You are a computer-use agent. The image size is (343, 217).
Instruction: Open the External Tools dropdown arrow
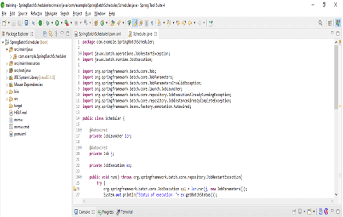point(71,23)
